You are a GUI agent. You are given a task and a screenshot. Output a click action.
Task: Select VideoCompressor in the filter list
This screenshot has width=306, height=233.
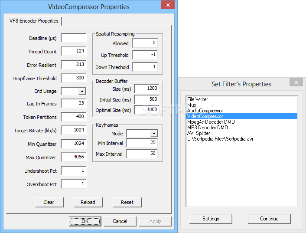click(x=242, y=116)
